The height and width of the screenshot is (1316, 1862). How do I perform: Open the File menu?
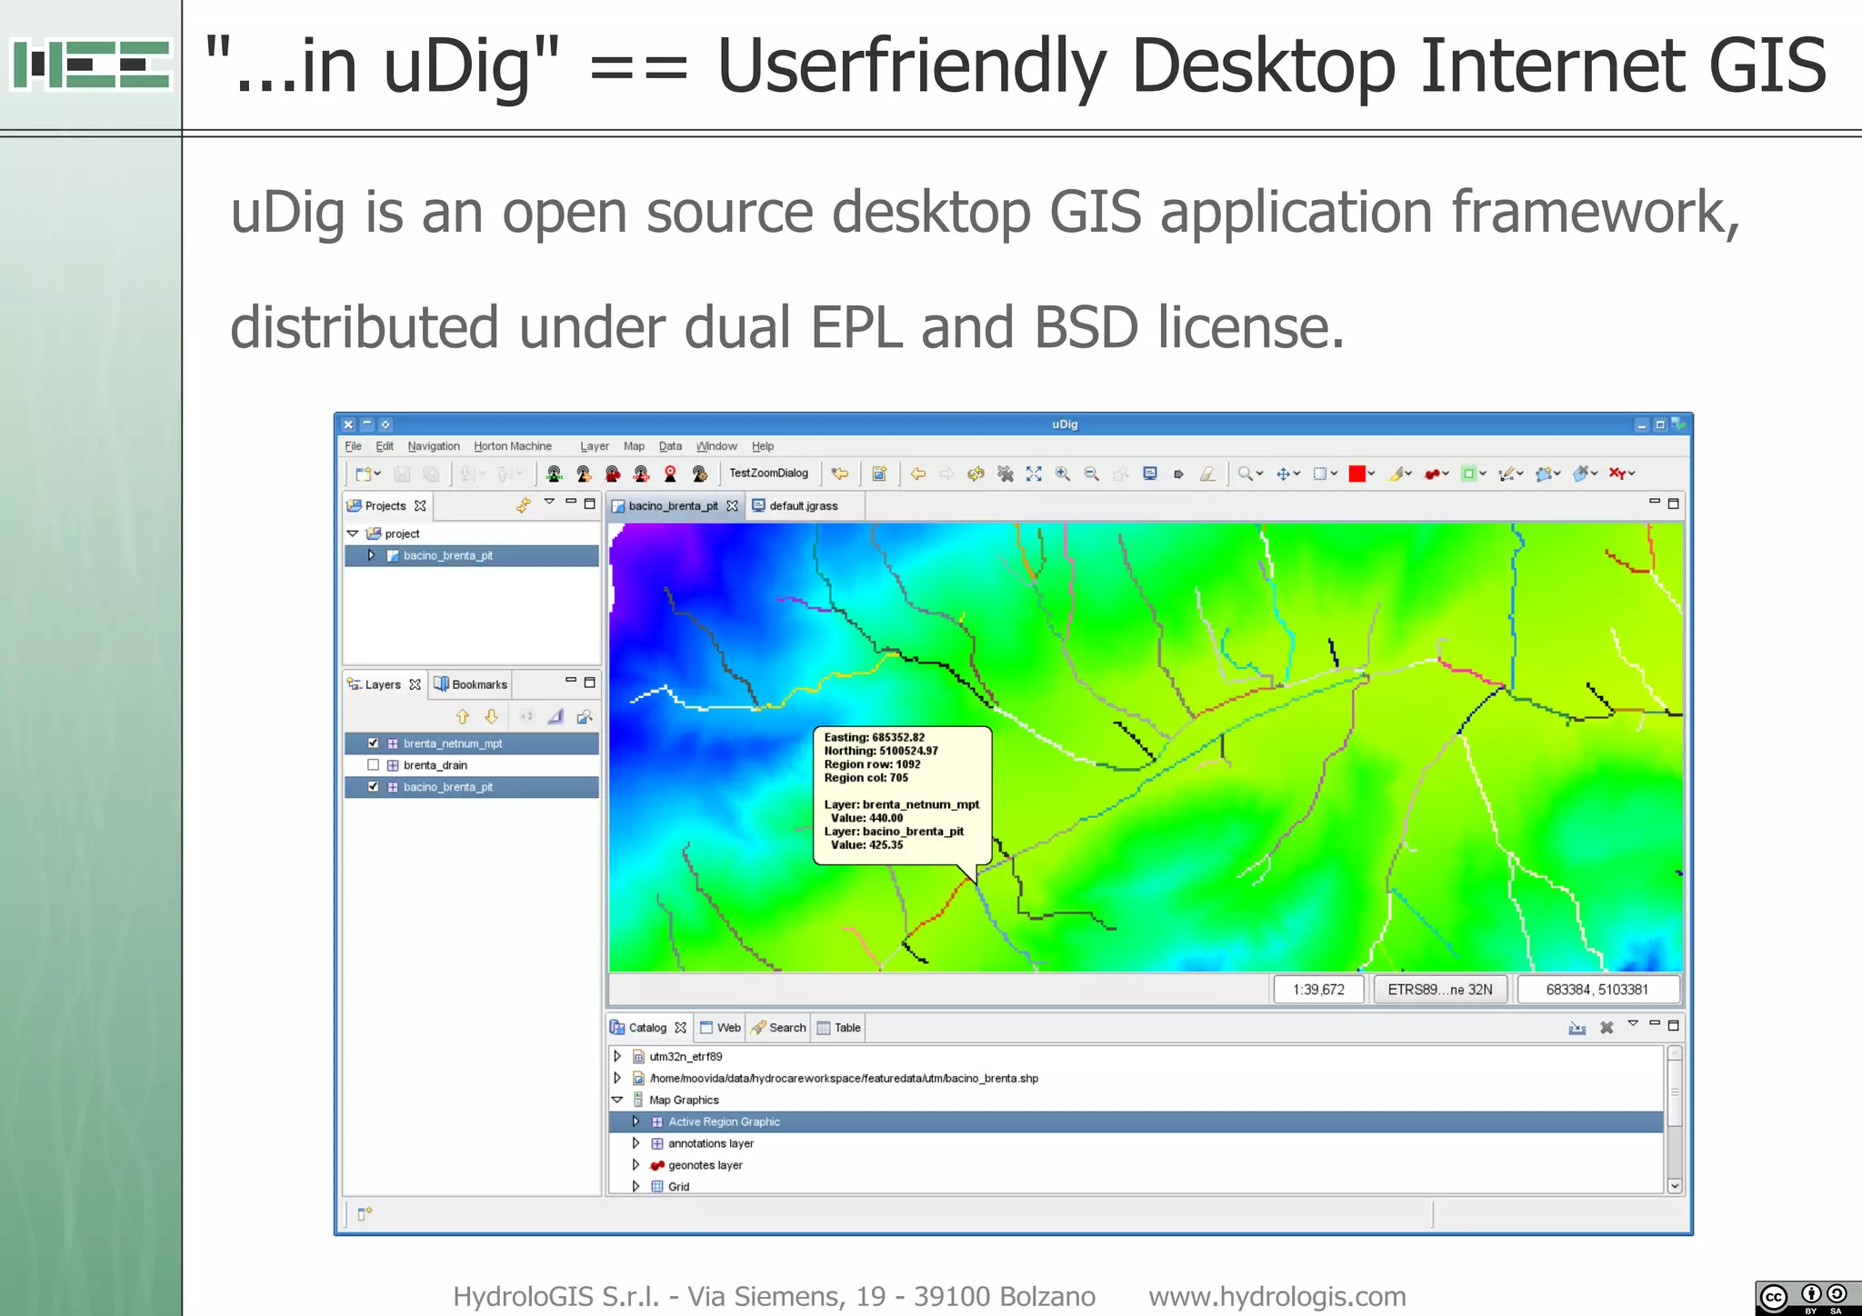[354, 446]
